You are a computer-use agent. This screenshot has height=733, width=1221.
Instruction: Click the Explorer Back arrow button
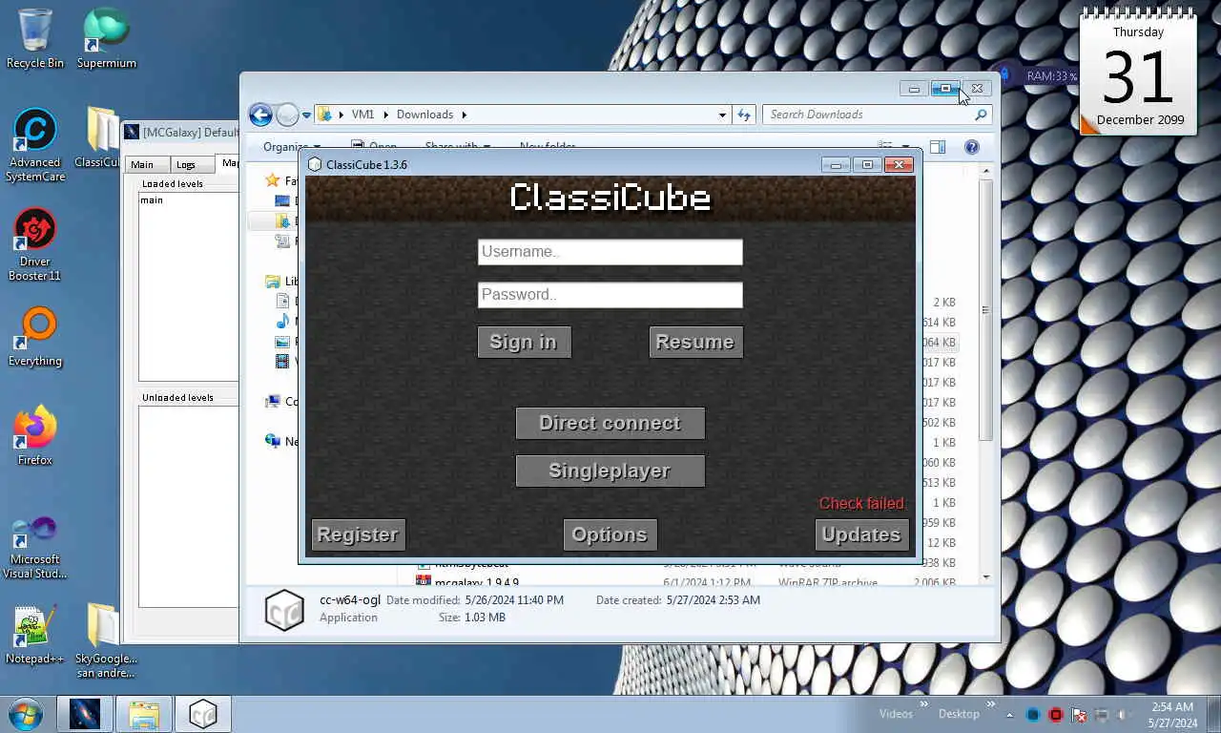[x=260, y=115]
